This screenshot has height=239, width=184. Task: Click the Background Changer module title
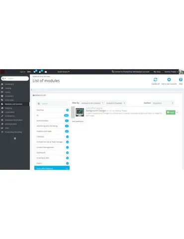coord(96,111)
